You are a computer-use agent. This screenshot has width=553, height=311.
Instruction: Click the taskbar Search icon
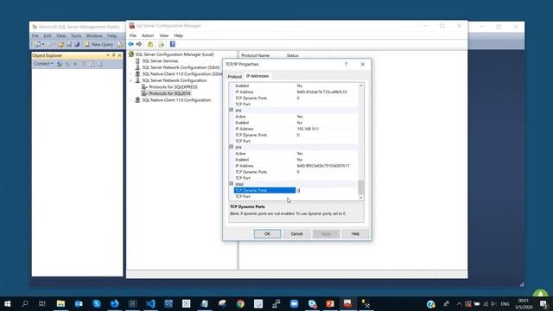click(x=25, y=303)
